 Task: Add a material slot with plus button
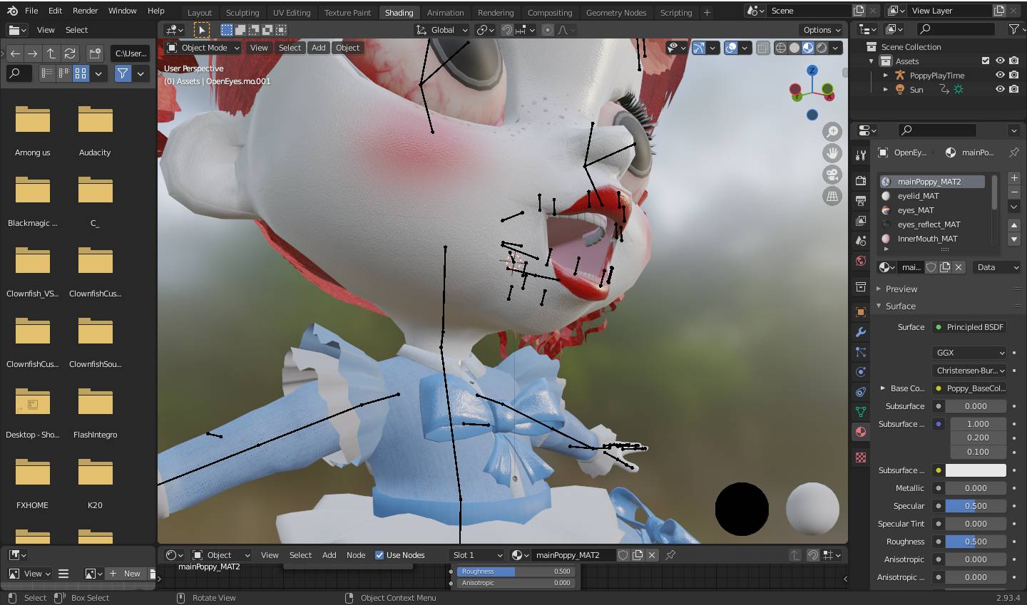[x=1014, y=178]
